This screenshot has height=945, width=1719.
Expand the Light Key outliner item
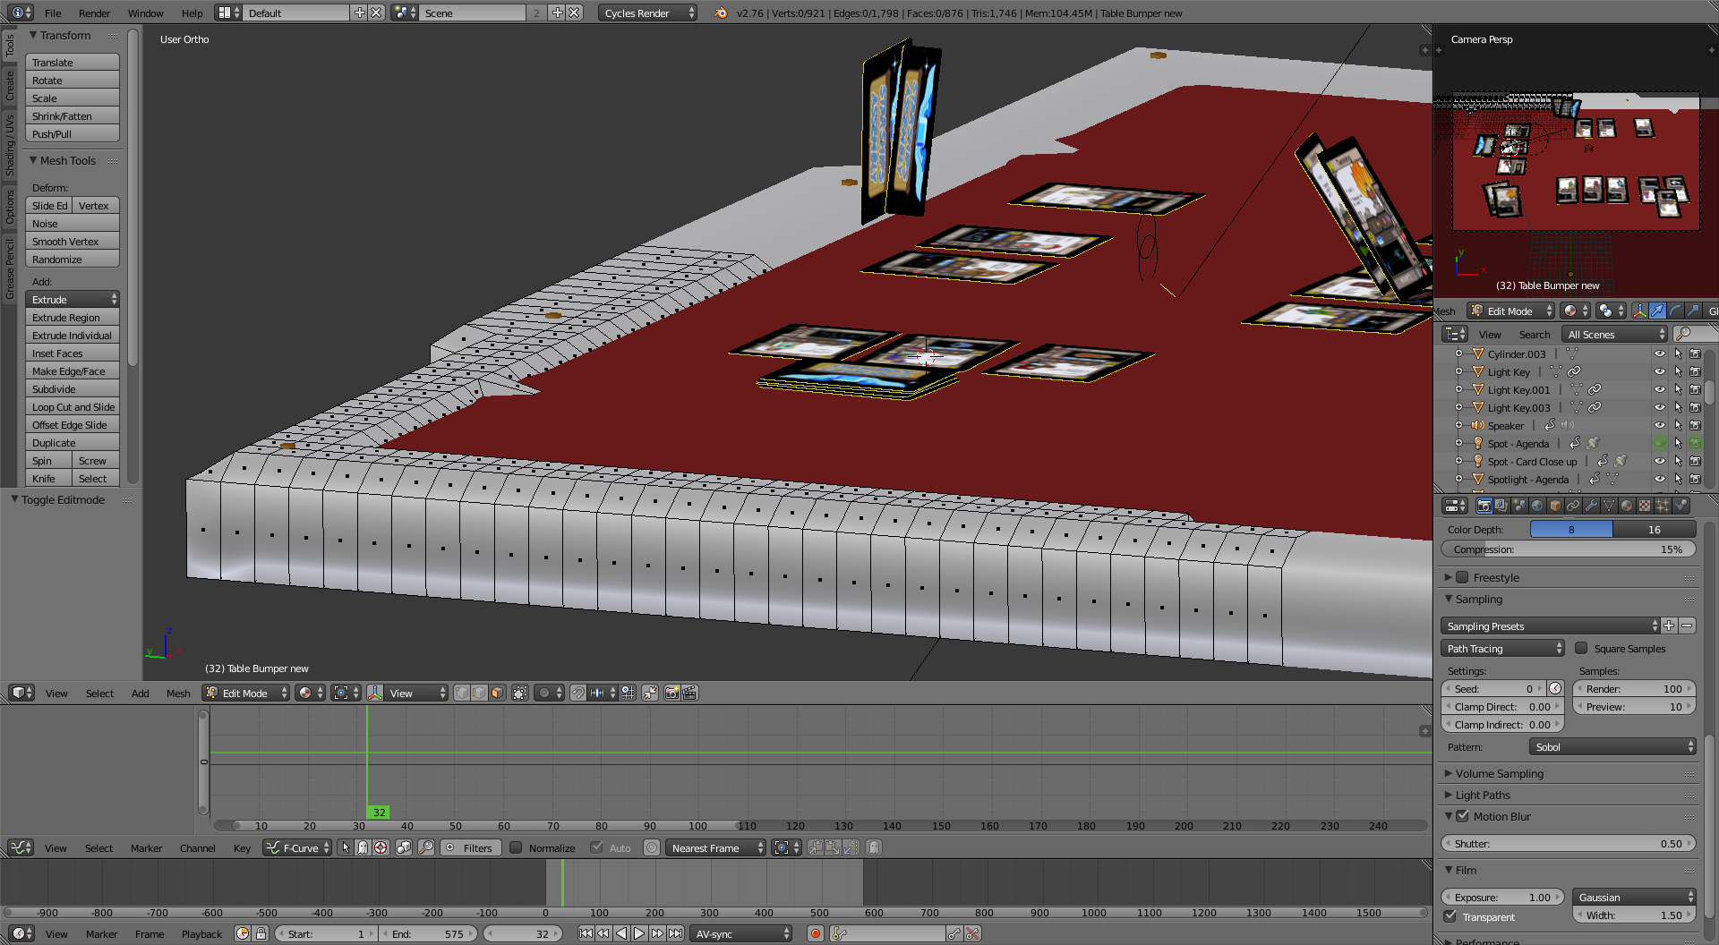[x=1458, y=371]
